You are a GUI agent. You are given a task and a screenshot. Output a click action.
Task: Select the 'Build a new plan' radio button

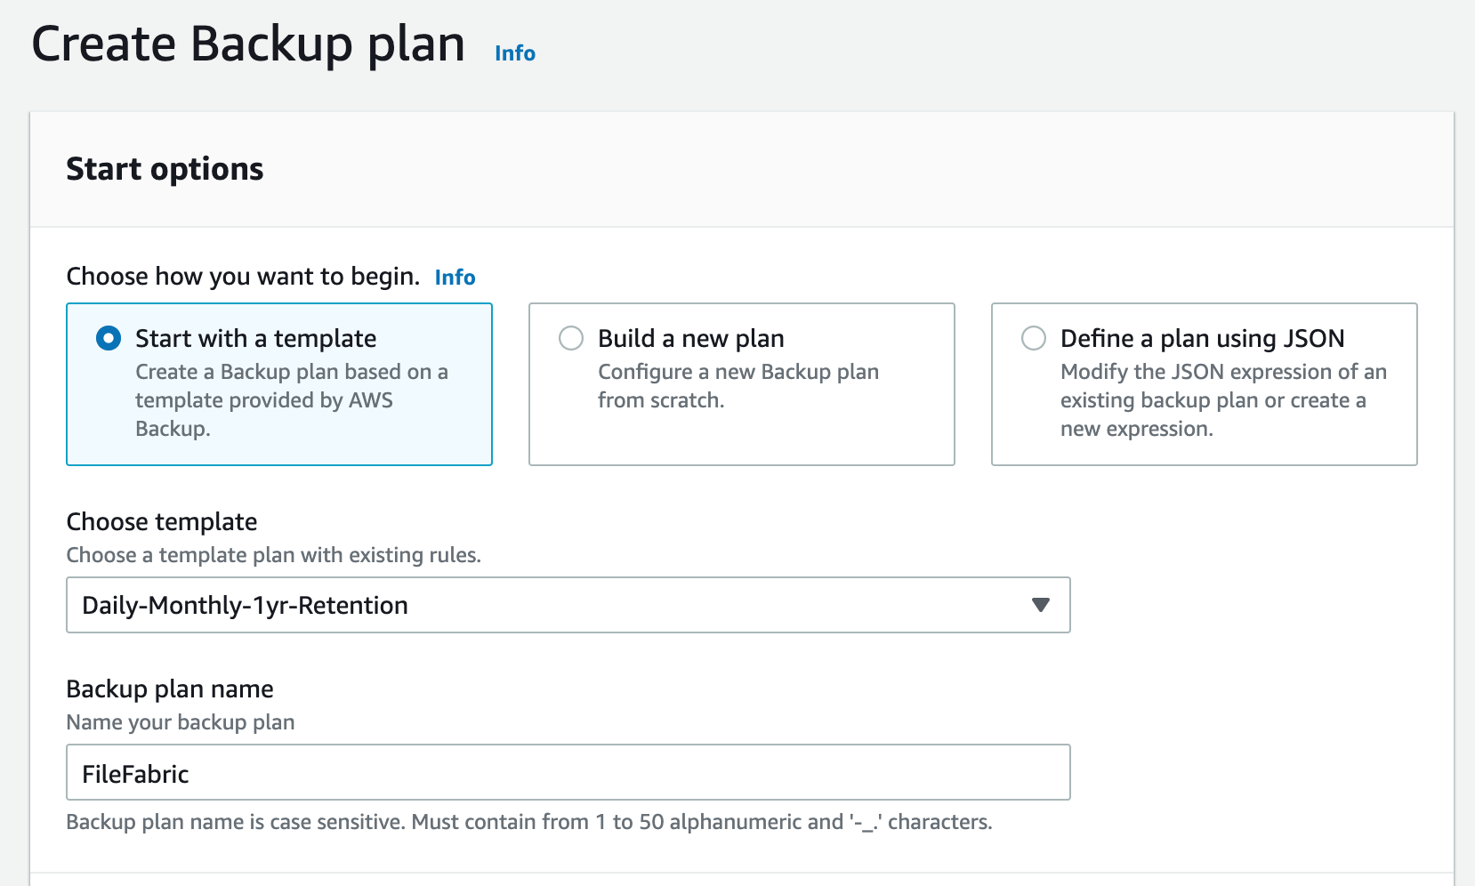tap(570, 338)
